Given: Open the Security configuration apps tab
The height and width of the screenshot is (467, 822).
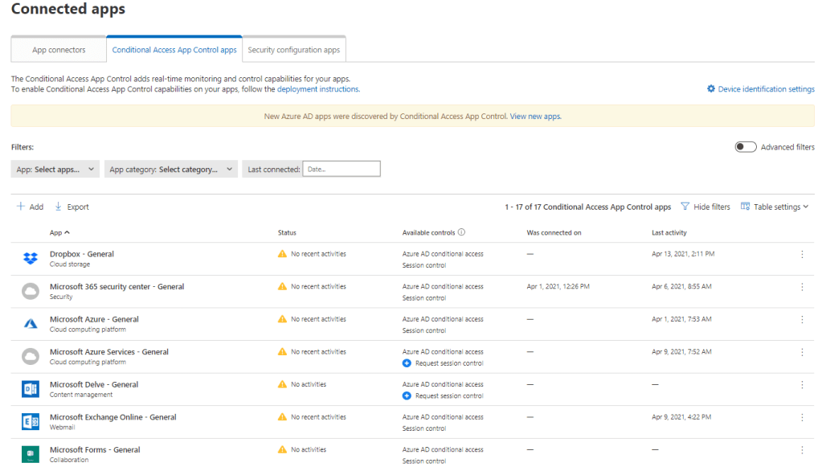Looking at the screenshot, I should pyautogui.click(x=293, y=50).
